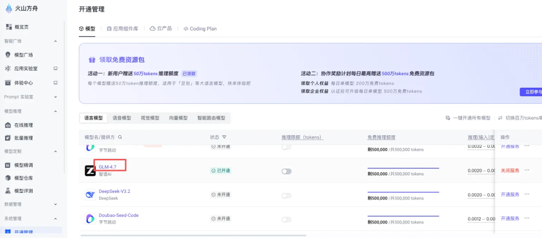Image resolution: width=542 pixels, height=238 pixels.
Task: Click the 模型广场 sidebar icon
Action: click(x=8, y=55)
